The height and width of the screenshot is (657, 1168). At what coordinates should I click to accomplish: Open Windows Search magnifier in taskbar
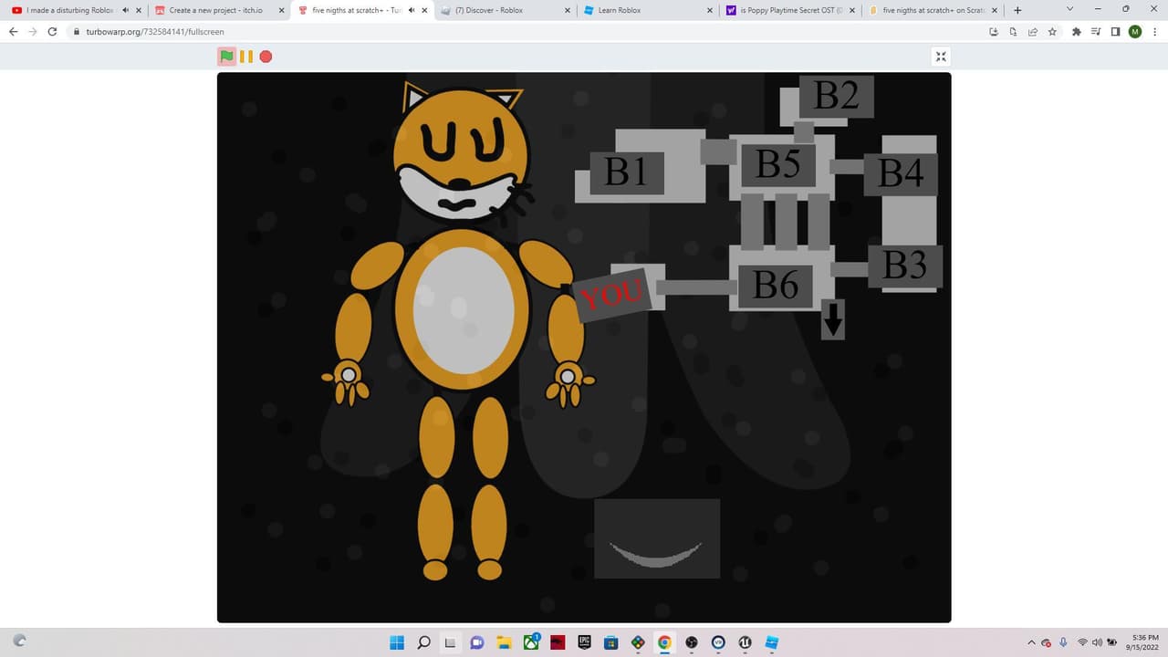pyautogui.click(x=423, y=642)
